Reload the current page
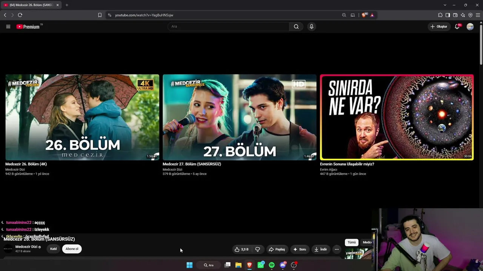This screenshot has width=483, height=271. [x=20, y=15]
